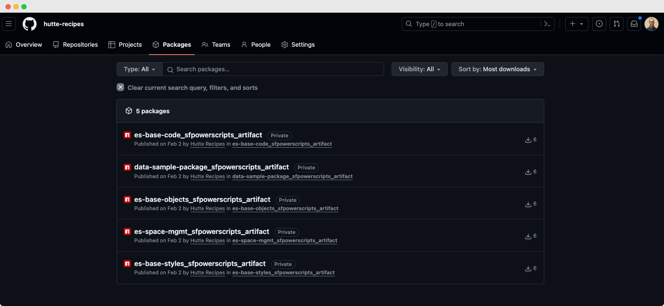Open Hutte Recipes author link in es-space-mgmt row

pos(207,241)
